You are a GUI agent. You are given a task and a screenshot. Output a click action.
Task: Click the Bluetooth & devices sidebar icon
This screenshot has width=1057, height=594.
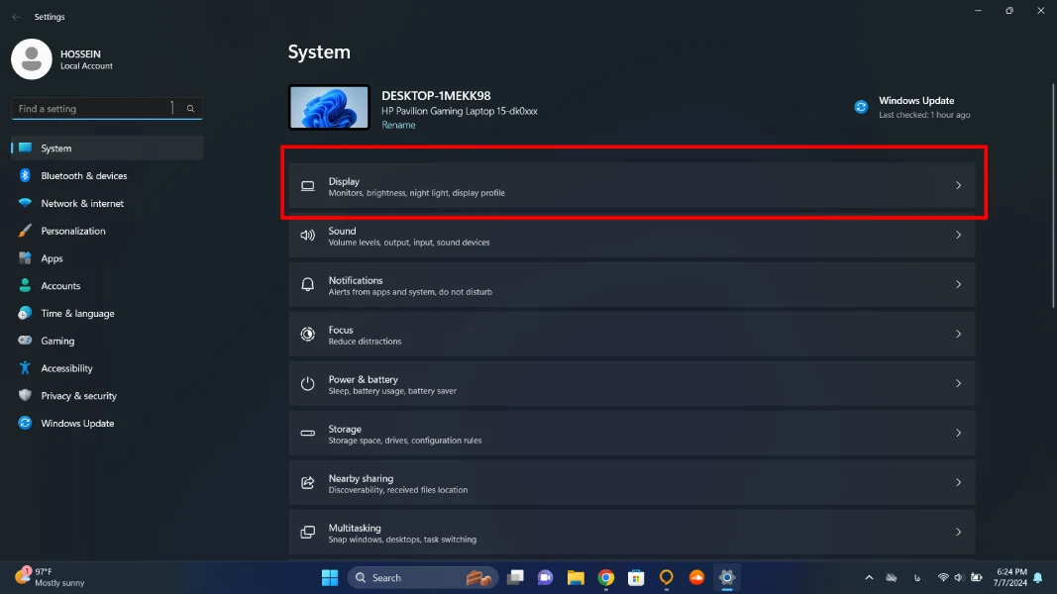pos(25,176)
